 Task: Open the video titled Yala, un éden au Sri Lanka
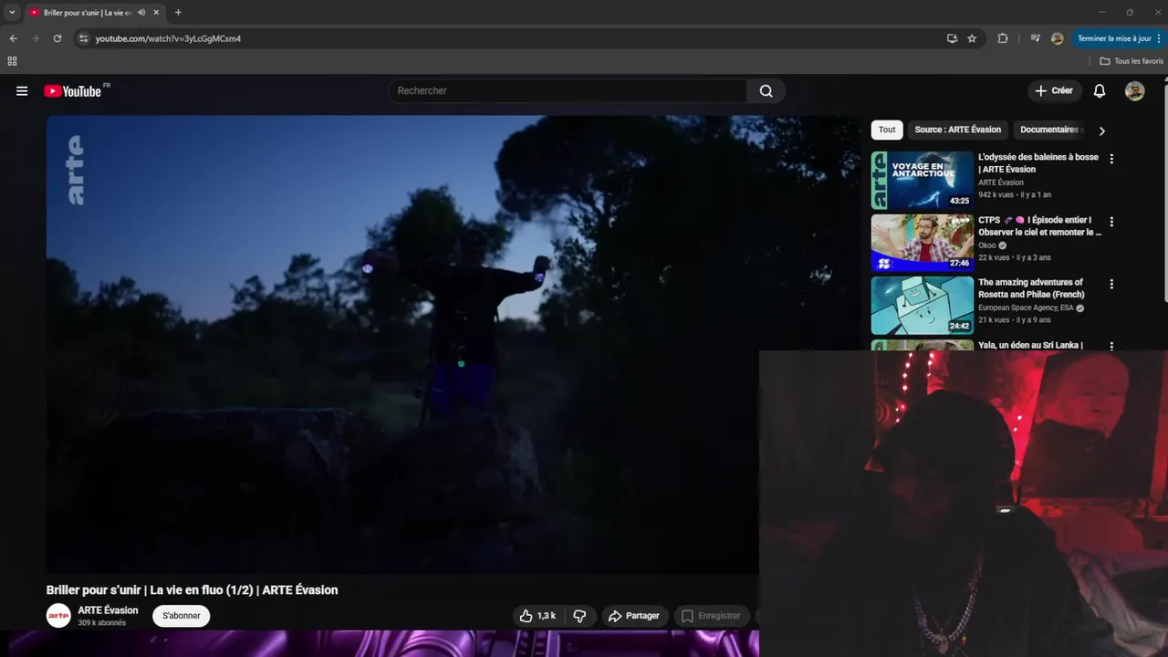pyautogui.click(x=1030, y=345)
